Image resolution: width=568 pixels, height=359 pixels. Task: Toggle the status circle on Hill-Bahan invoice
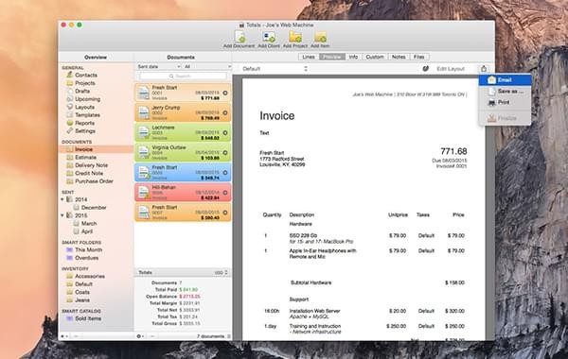(x=225, y=193)
